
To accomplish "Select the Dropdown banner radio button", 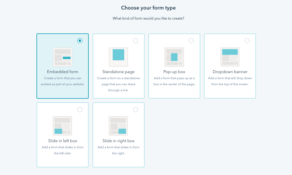I will [x=247, y=41].
